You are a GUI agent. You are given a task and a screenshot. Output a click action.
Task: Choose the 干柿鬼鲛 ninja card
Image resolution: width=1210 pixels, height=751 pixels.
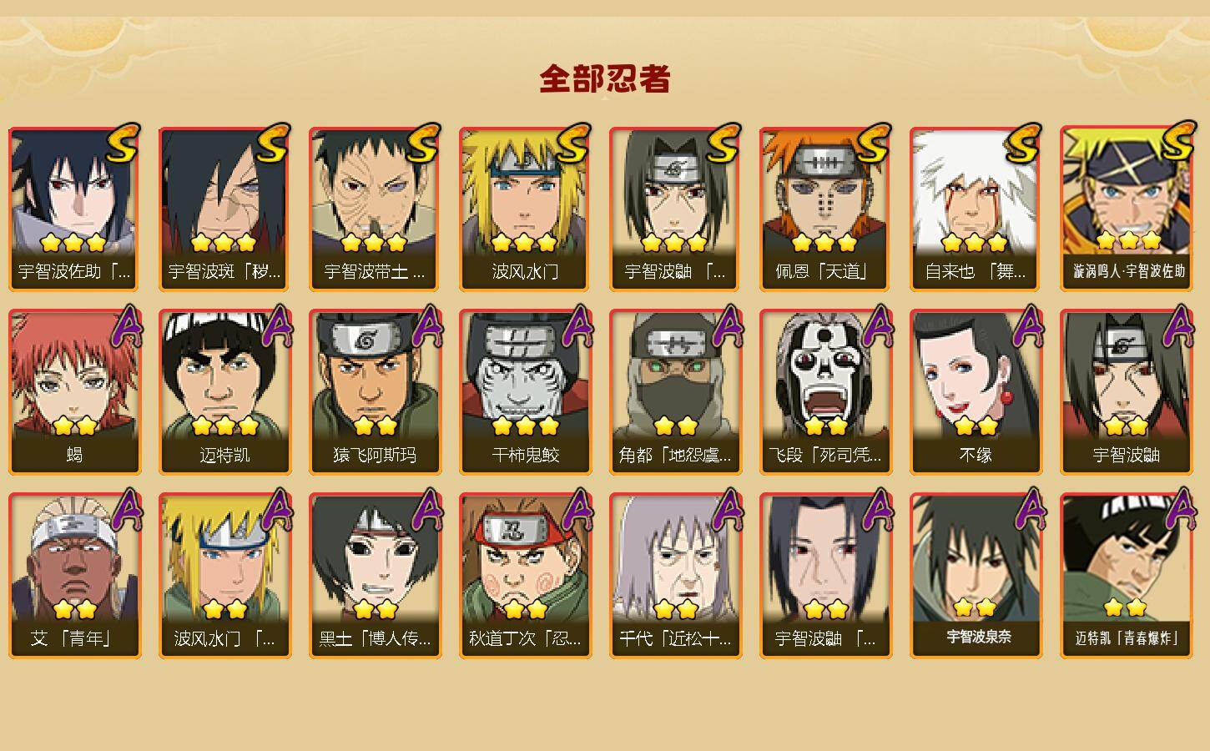pyautogui.click(x=525, y=392)
